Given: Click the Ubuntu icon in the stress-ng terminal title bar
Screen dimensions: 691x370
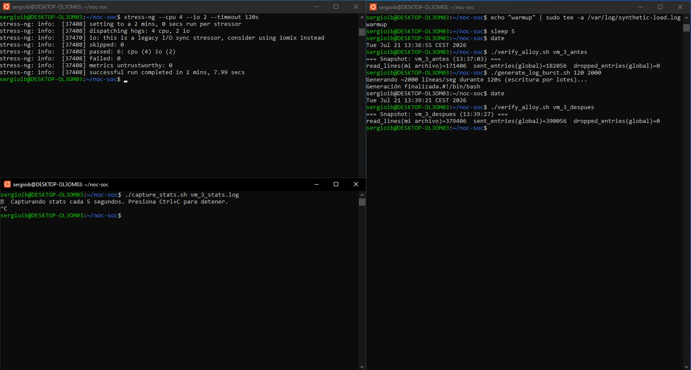Looking at the screenshot, I should click(6, 7).
